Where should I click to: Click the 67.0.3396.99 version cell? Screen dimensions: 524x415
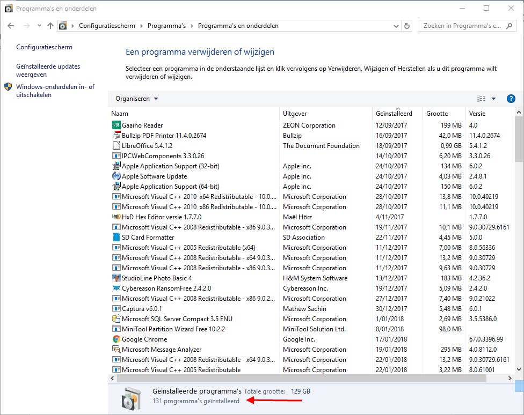pyautogui.click(x=486, y=339)
